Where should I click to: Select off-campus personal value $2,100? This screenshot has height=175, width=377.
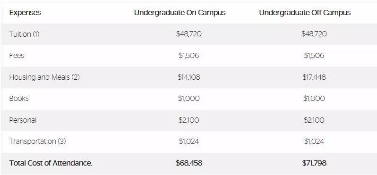click(x=314, y=120)
